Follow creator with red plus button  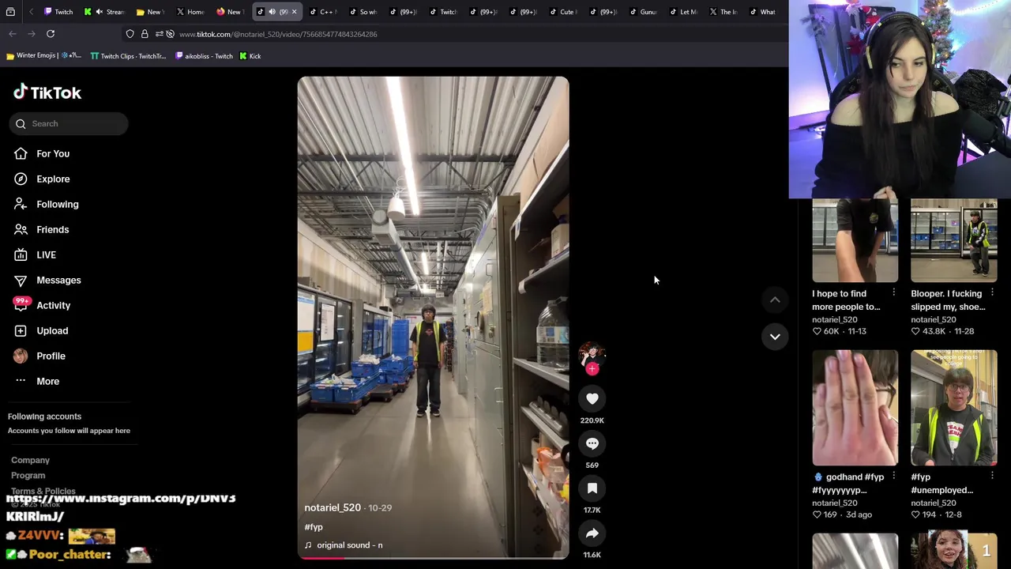[x=592, y=369]
